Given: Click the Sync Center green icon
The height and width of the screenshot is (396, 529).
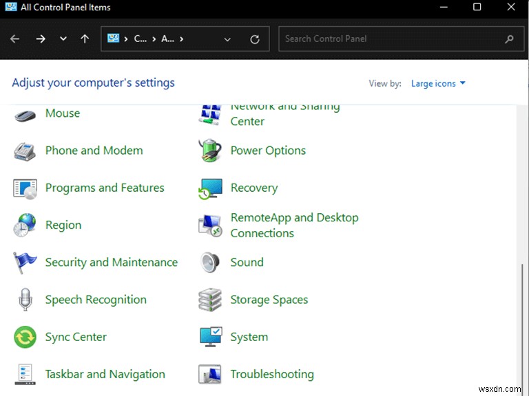Looking at the screenshot, I should click(25, 337).
